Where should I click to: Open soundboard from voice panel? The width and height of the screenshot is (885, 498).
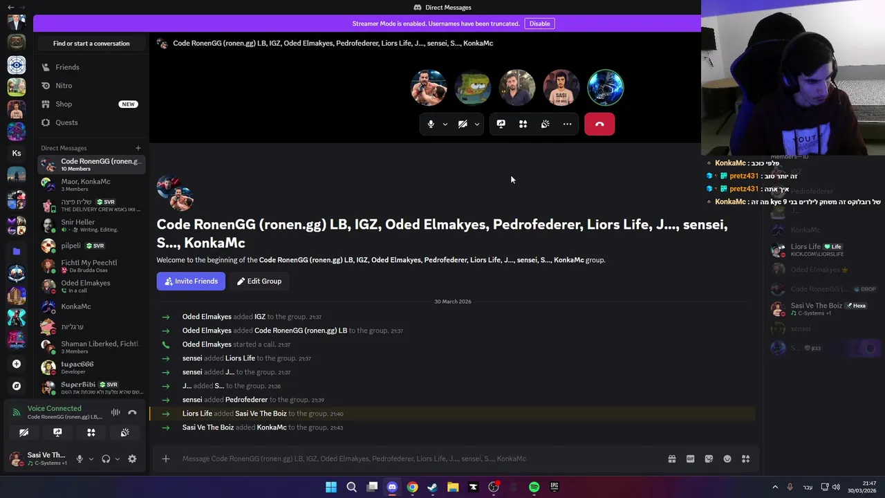124,432
